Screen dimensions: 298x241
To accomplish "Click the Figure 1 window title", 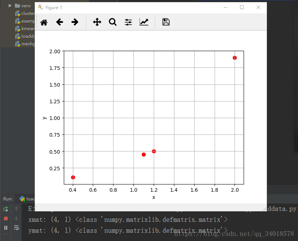I will point(54,8).
